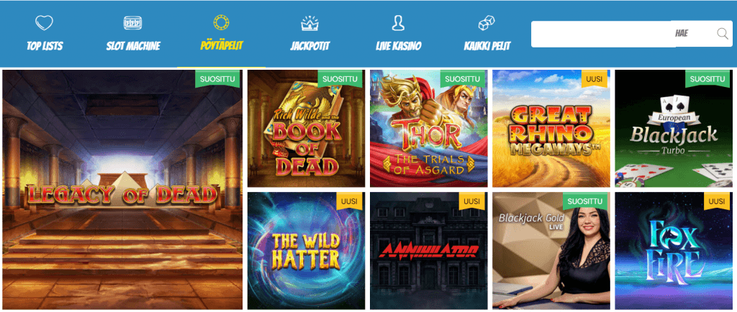The image size is (737, 312).
Task: Open the Live Kasino section
Action: (x=399, y=46)
